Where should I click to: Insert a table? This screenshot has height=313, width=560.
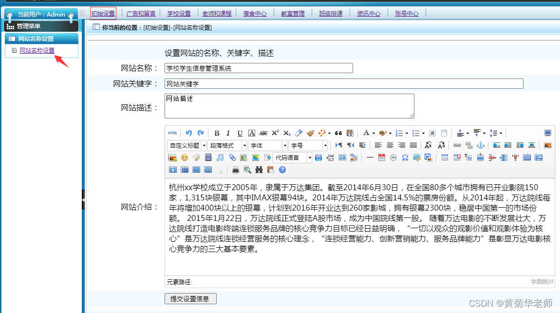(445, 157)
